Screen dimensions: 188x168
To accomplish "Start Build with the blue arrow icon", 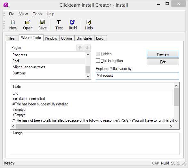I will pos(72,22).
